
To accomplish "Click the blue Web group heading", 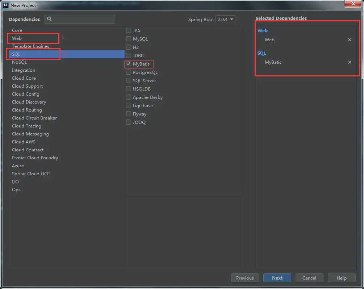I will tap(262, 31).
